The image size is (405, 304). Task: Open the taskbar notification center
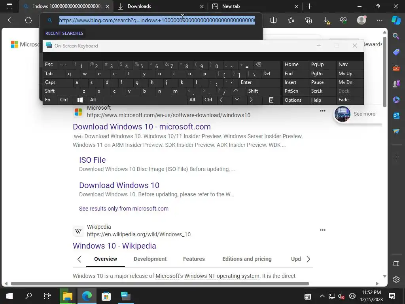pos(392,296)
